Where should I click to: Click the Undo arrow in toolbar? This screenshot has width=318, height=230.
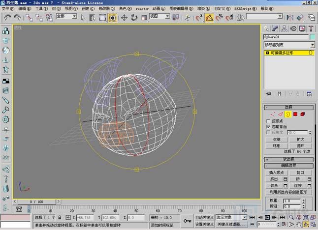tap(7, 18)
